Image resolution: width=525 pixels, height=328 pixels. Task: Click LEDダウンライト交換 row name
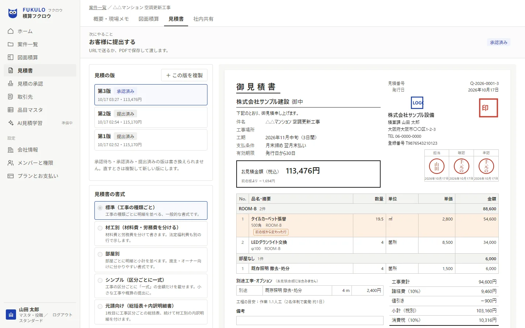tap(269, 242)
